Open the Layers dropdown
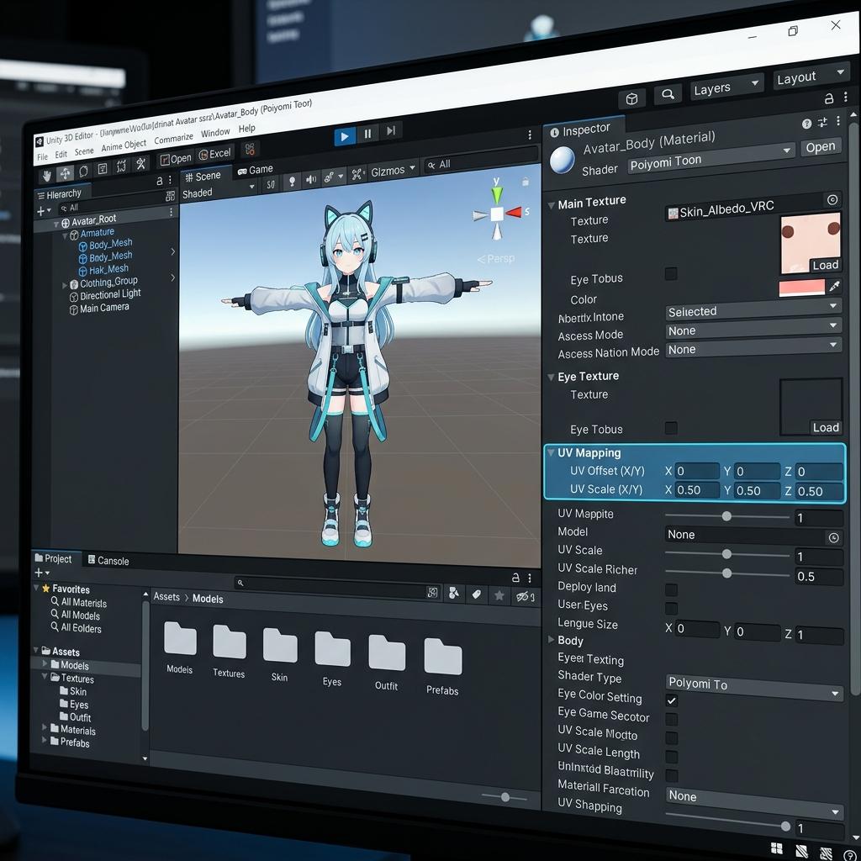This screenshot has width=861, height=861. point(727,87)
